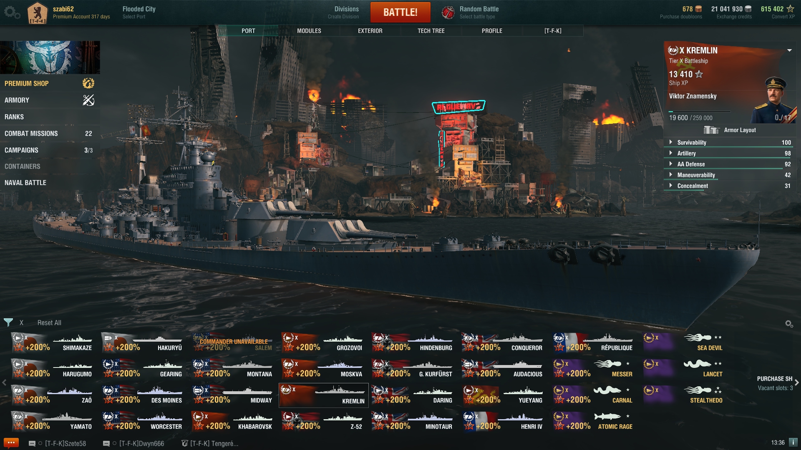Expand the Survivability stats section

(730, 142)
